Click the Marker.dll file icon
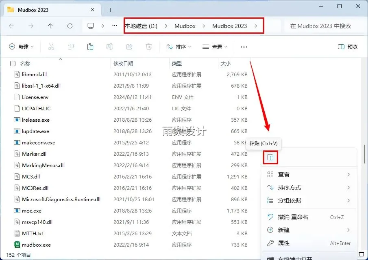Image resolution: width=368 pixels, height=260 pixels. click(17, 154)
